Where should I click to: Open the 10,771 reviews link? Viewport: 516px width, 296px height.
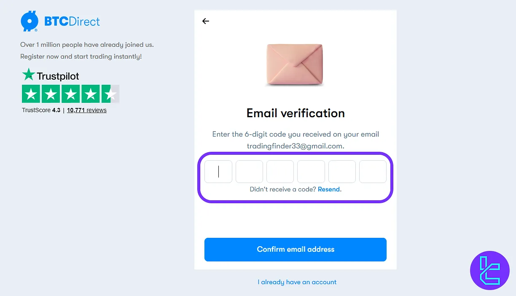point(86,110)
